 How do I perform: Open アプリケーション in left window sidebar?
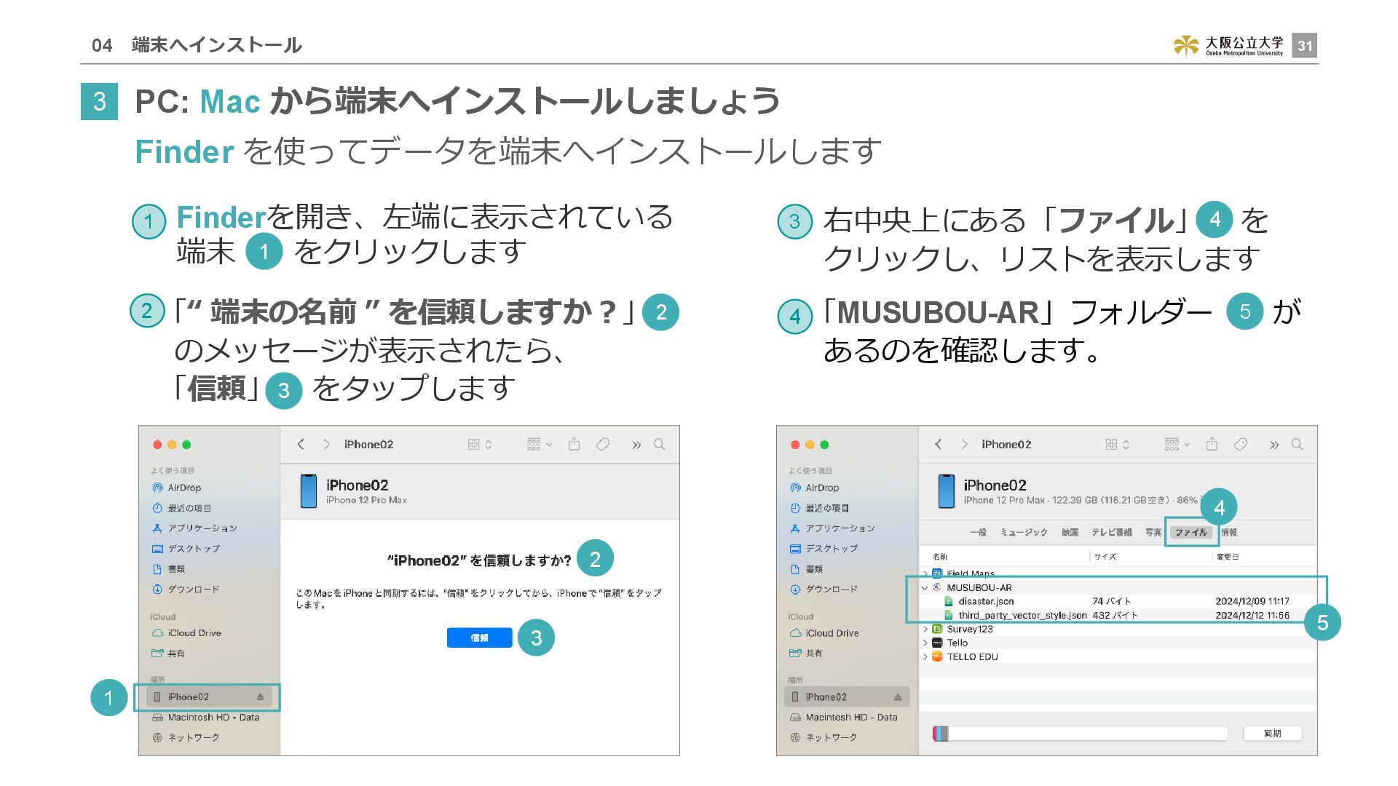[x=194, y=528]
